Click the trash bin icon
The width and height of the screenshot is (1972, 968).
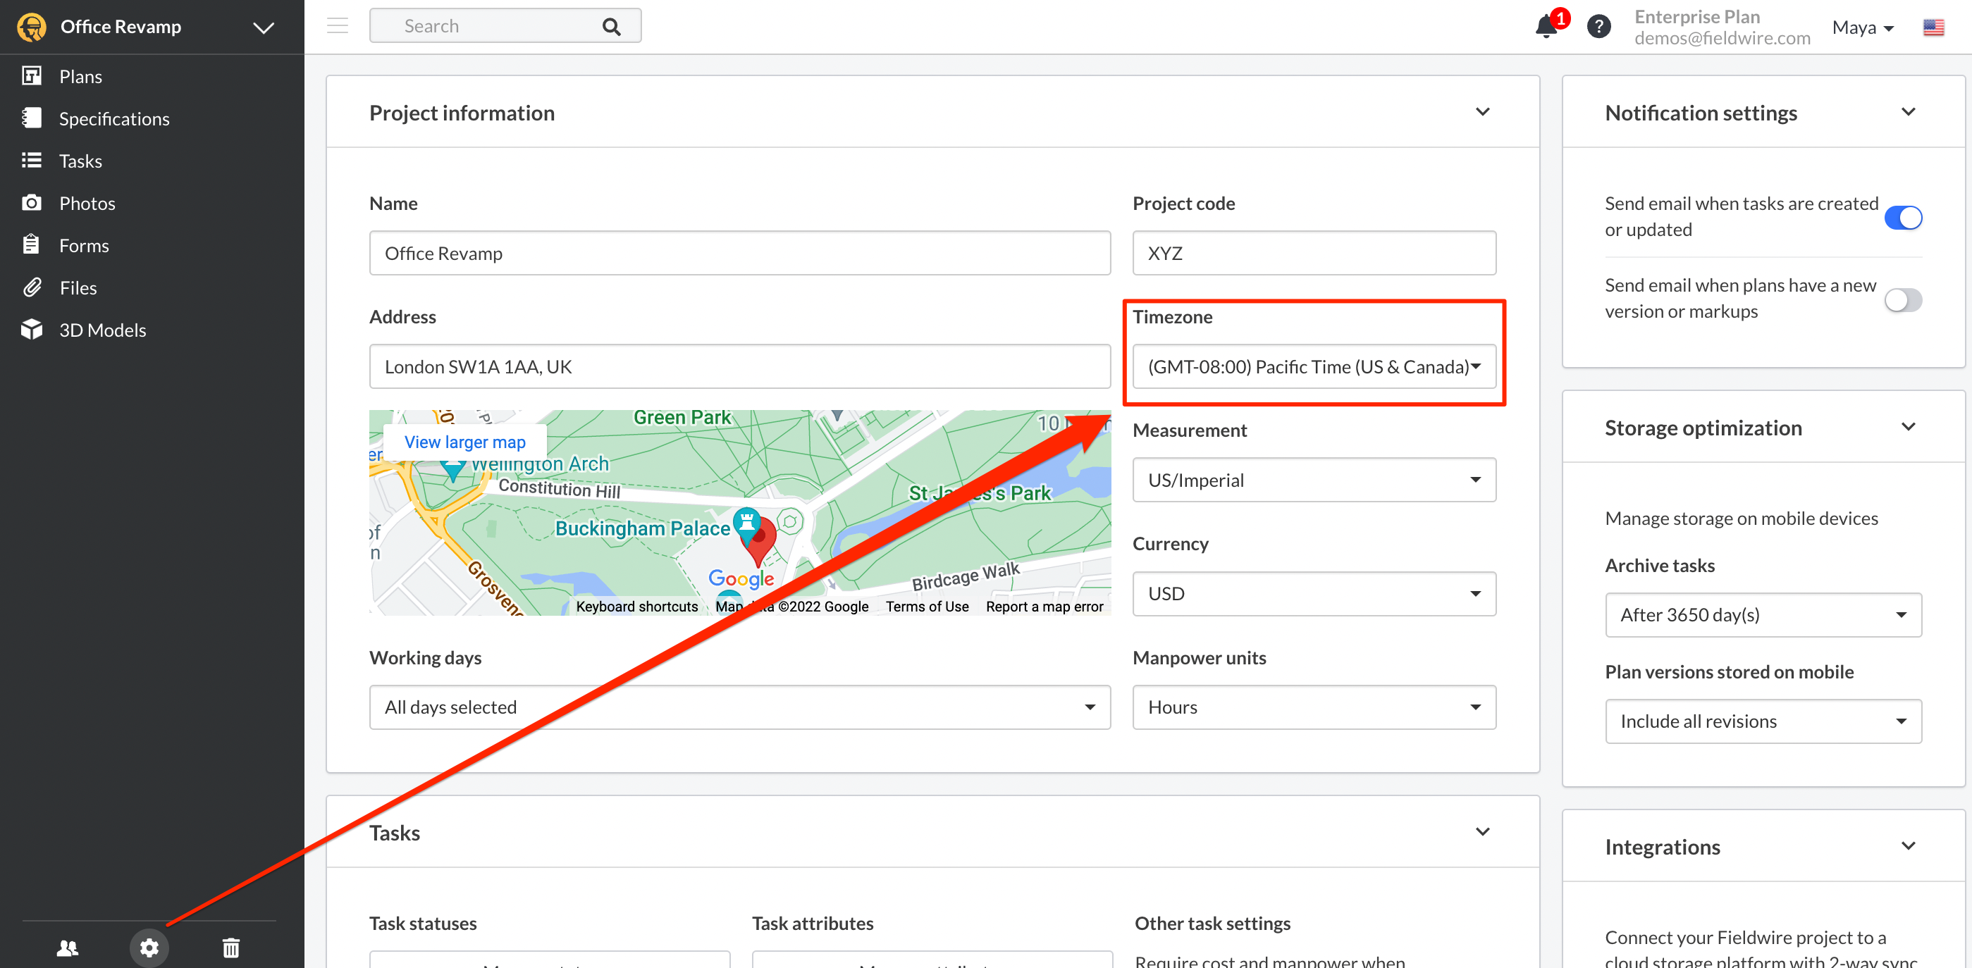point(230,948)
